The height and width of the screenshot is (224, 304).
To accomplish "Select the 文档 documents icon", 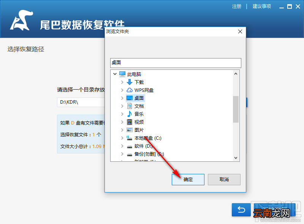I will [x=130, y=106].
